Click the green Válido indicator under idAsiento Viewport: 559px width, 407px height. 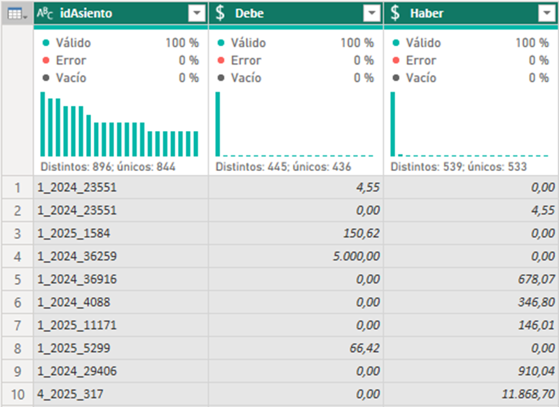coord(46,43)
